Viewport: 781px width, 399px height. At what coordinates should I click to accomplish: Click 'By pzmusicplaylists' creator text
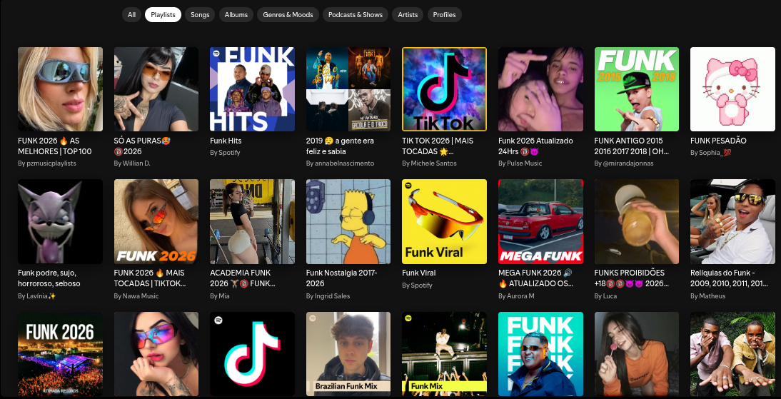(x=47, y=163)
